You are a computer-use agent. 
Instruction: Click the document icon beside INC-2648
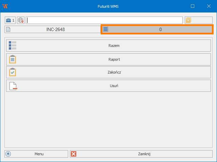pyautogui.click(x=8, y=29)
